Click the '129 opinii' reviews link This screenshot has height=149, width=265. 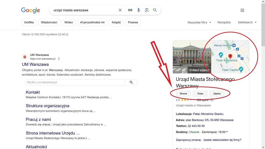tap(202, 100)
